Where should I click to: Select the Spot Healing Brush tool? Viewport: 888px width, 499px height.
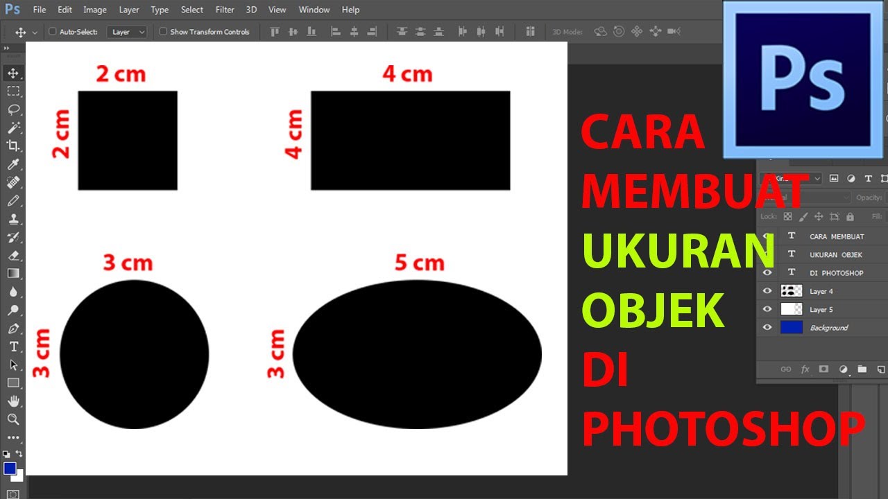pyautogui.click(x=13, y=182)
